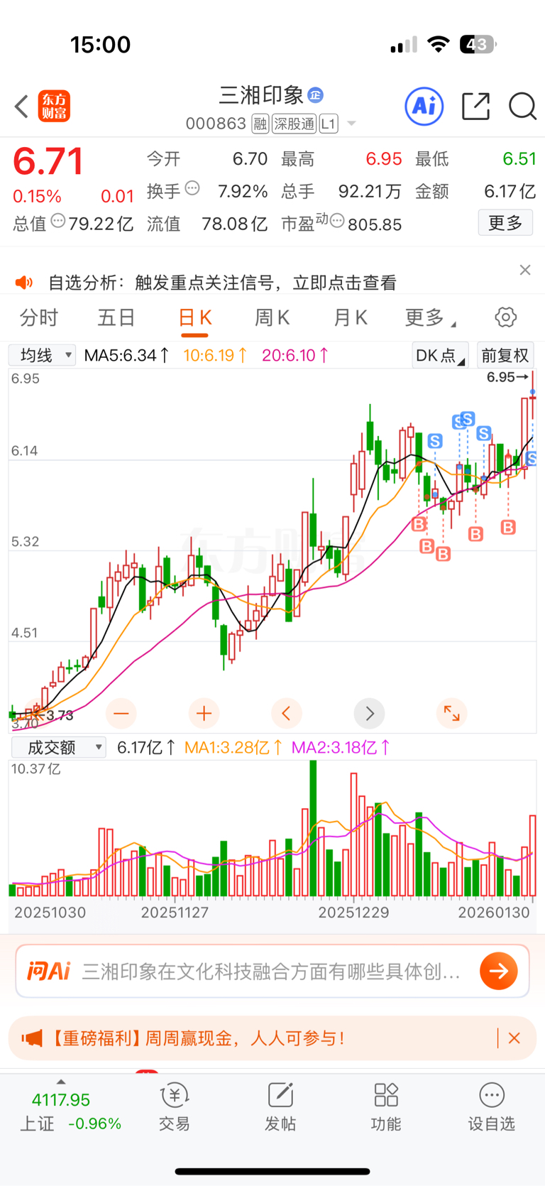
Task: Tap the 20:6.10 moving average value
Action: pos(295,355)
